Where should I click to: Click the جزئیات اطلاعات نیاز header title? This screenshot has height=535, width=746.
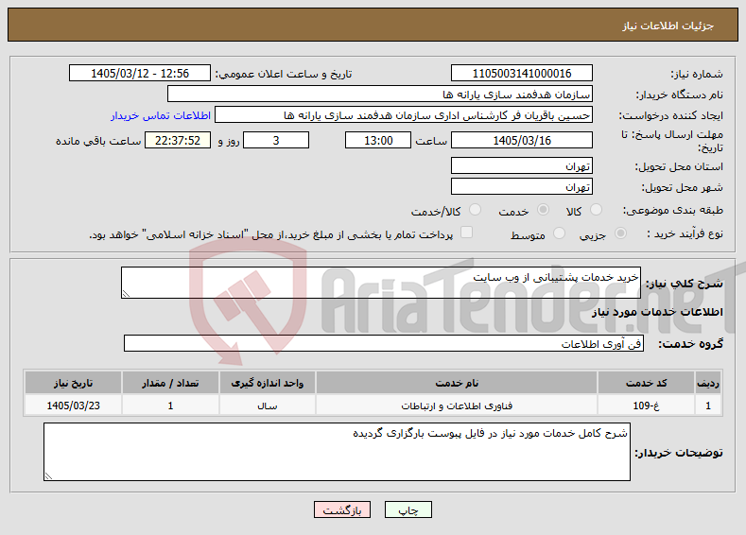click(x=668, y=26)
